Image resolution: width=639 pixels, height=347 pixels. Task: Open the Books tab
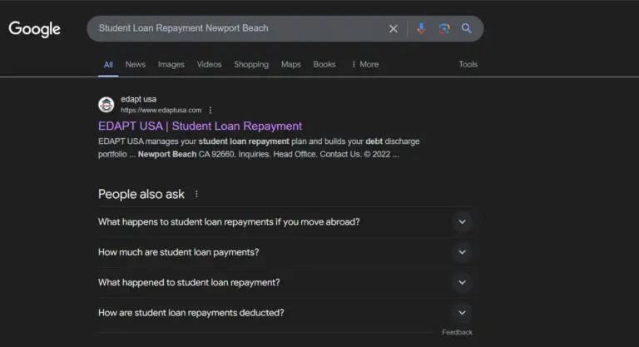[324, 64]
